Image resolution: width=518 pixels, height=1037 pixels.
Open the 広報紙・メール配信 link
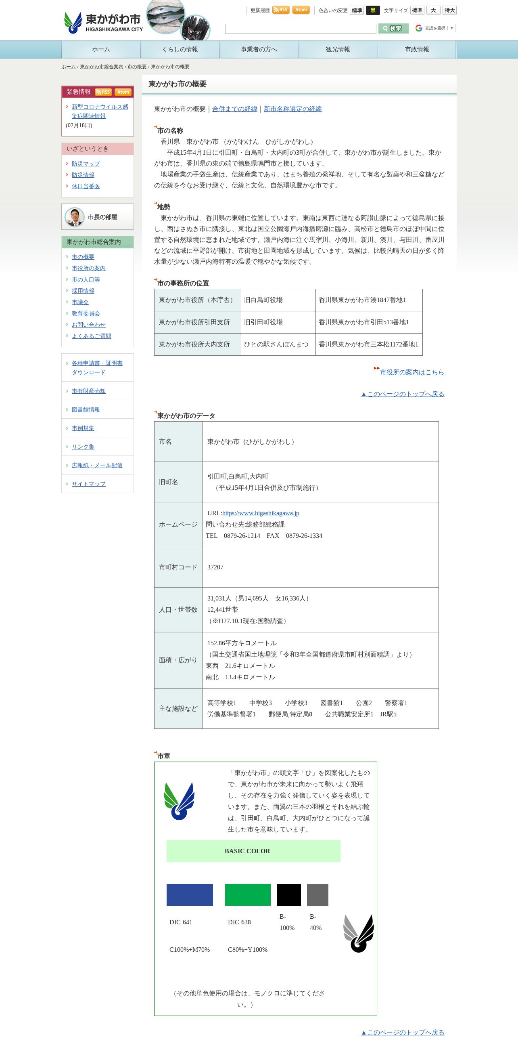(97, 465)
